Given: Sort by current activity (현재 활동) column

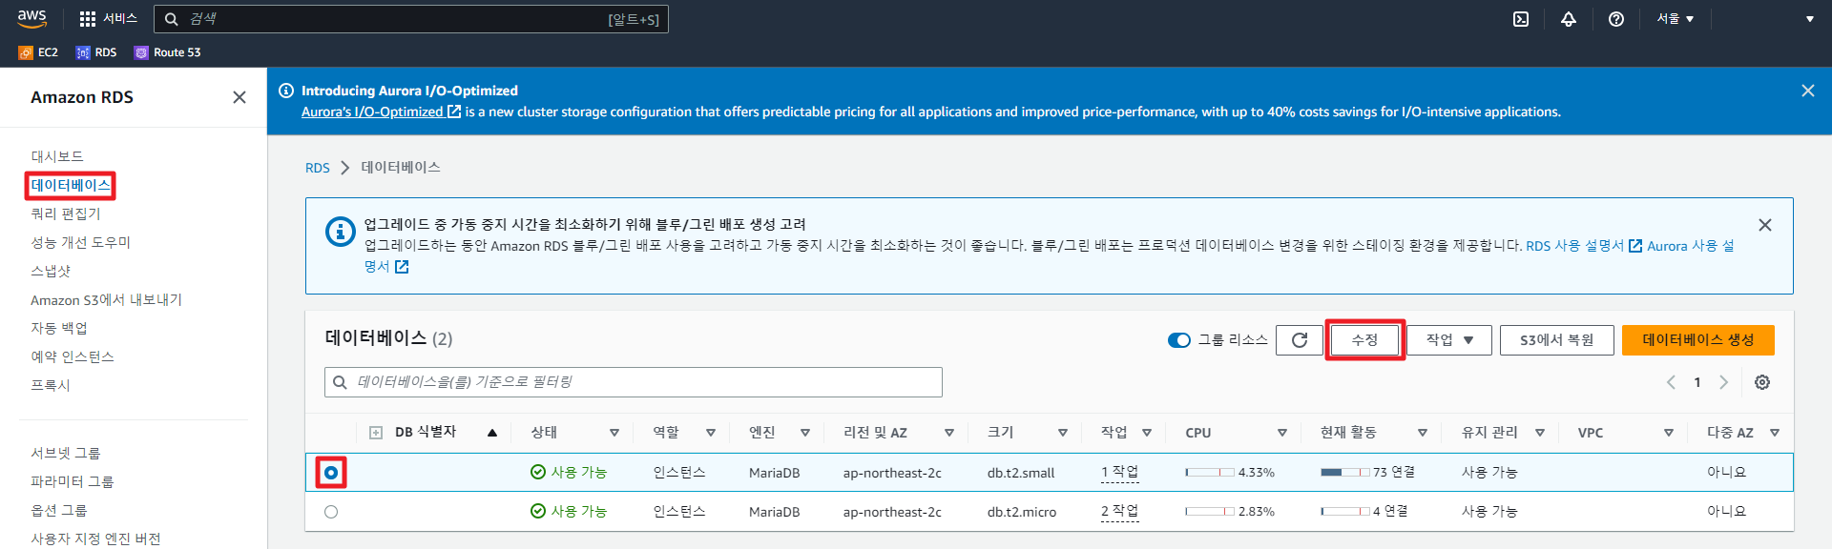Looking at the screenshot, I should coord(1423,433).
